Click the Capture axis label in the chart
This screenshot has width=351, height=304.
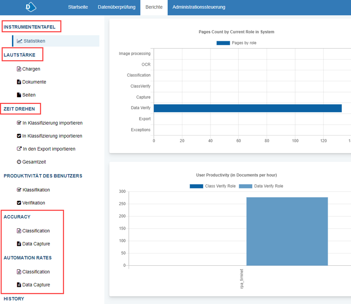[x=143, y=97]
